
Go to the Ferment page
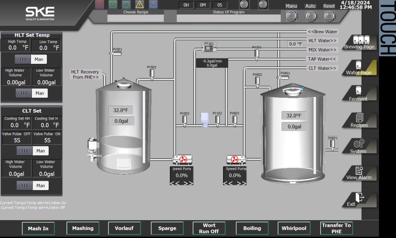point(358,94)
